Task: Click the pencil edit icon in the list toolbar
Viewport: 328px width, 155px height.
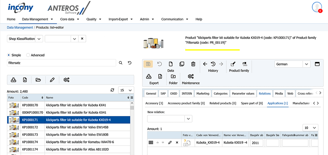Action: tap(52, 80)
